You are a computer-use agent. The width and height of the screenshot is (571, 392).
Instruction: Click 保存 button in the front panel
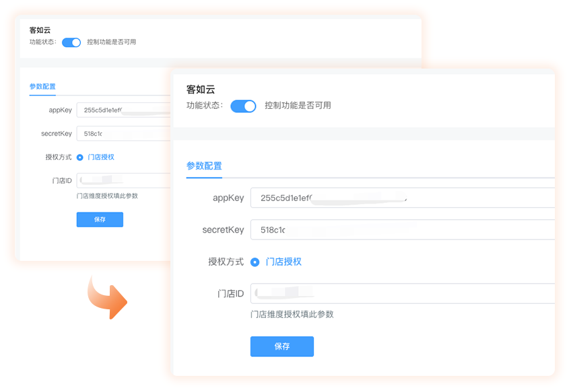282,346
